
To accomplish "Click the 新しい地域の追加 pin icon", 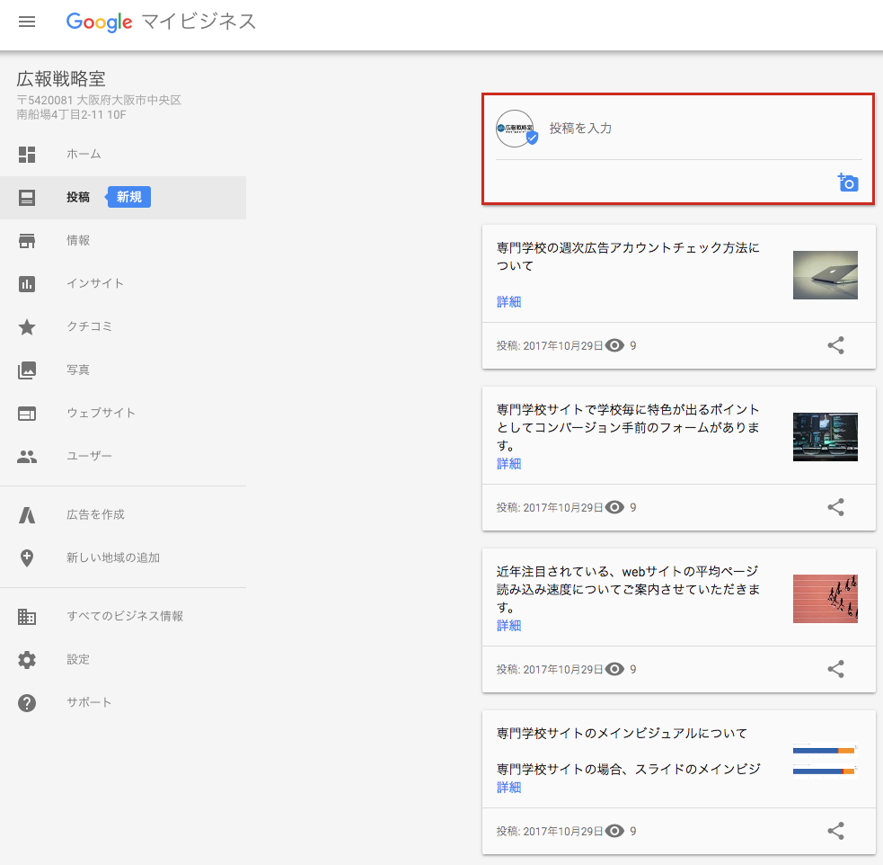I will click(27, 558).
